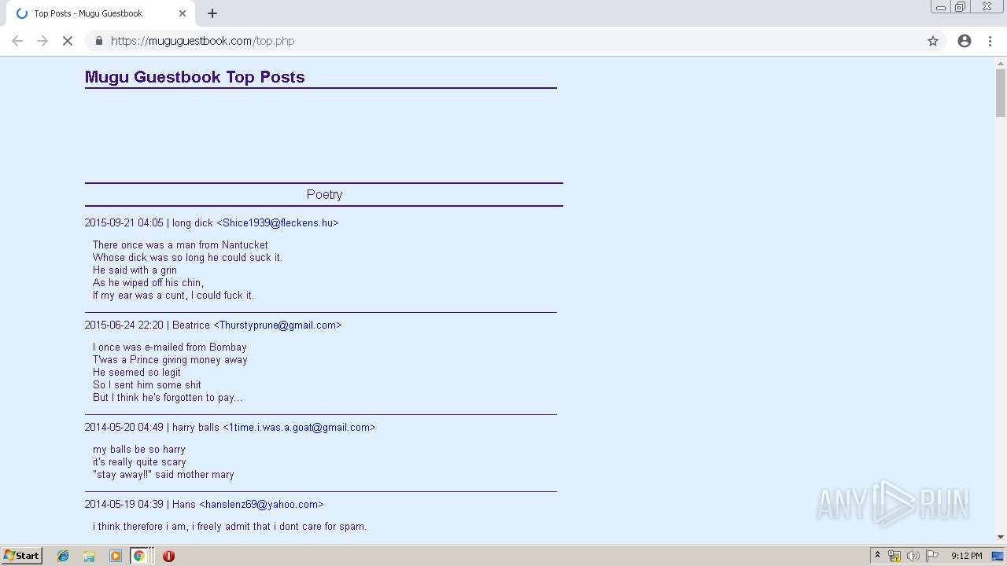Click the post date 2015-09-21 04:05
The width and height of the screenshot is (1007, 566).
tap(124, 222)
